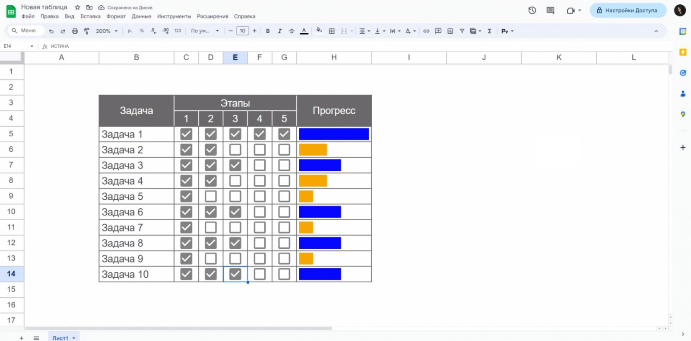Get add-ons with the side panel plus
This screenshot has height=341, width=691.
pos(683,147)
